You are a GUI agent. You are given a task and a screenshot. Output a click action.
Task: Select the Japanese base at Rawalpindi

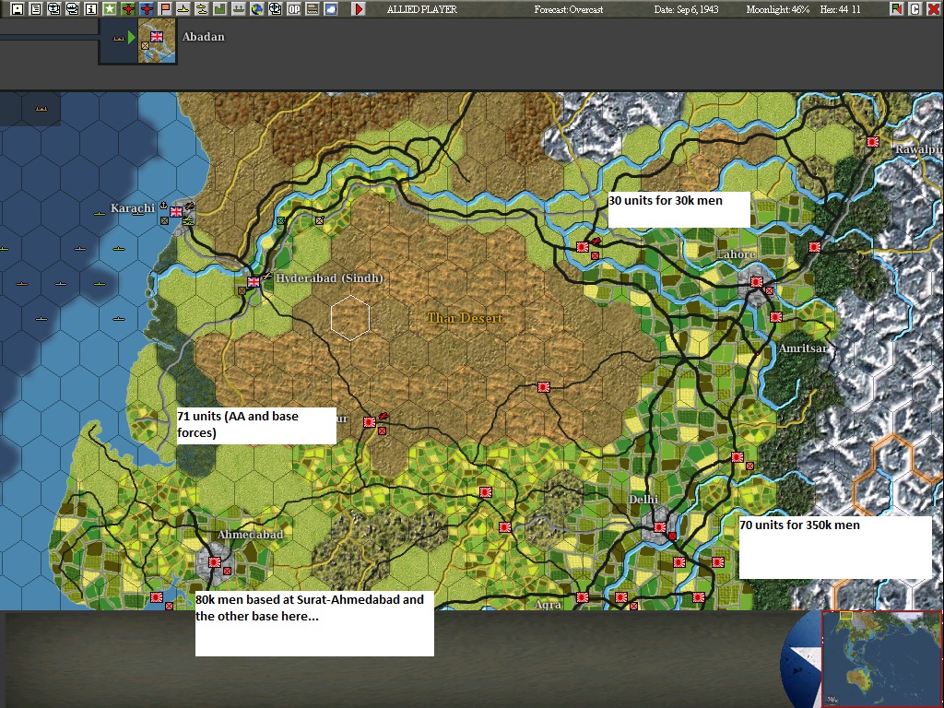pos(873,142)
